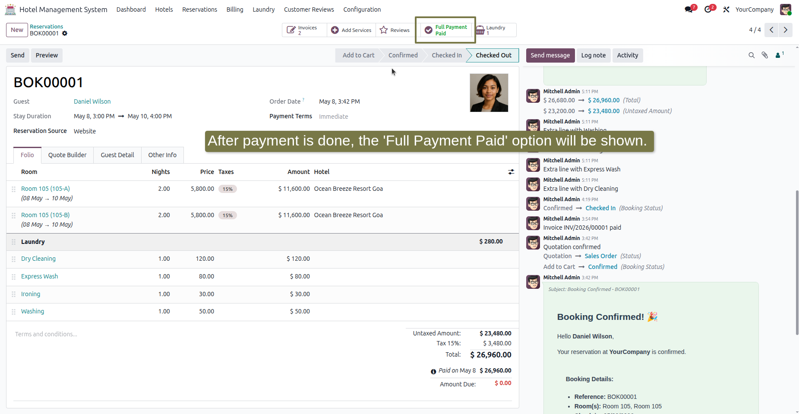Image resolution: width=799 pixels, height=414 pixels.
Task: Open Mitchell Admin user avatar menu
Action: pyautogui.click(x=786, y=9)
